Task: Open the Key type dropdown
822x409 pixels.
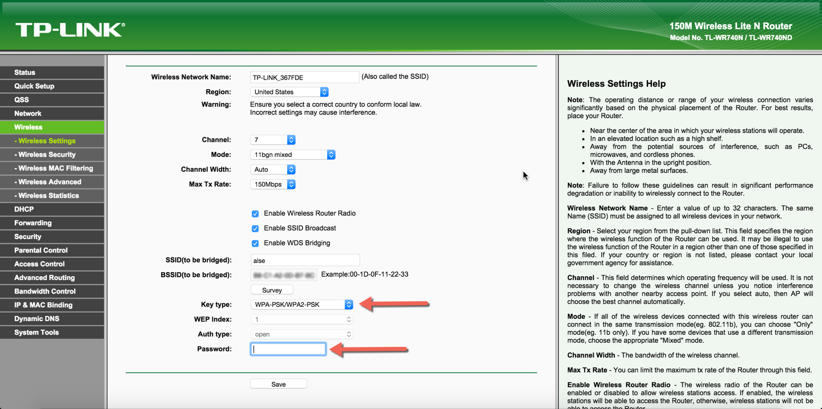Action: click(x=302, y=305)
